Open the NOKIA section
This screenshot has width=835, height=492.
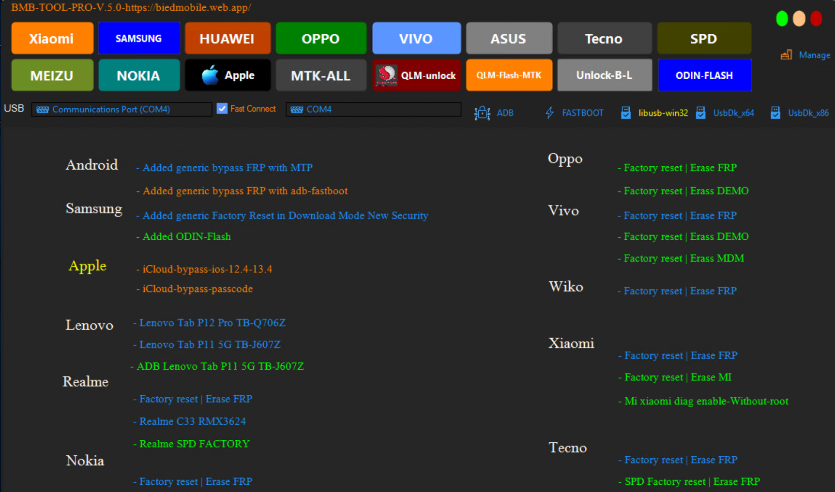click(139, 75)
